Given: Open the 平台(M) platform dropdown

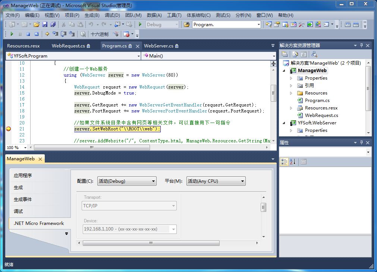Looking at the screenshot, I should [216, 181].
